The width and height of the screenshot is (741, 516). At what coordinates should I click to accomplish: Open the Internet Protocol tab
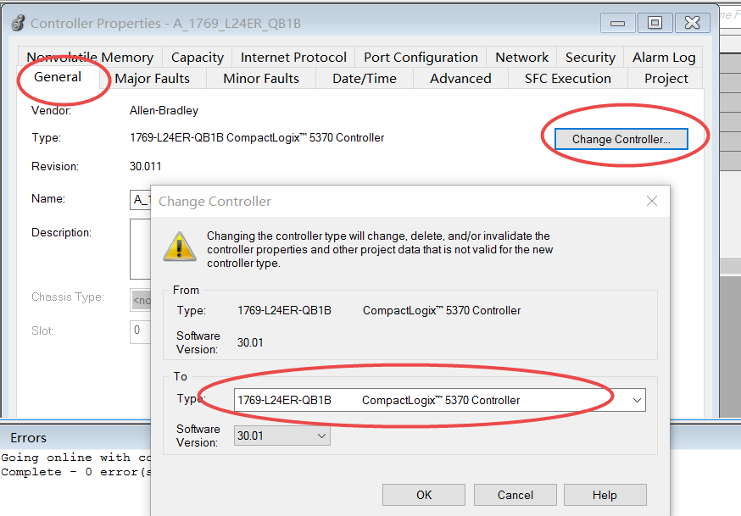pos(293,57)
